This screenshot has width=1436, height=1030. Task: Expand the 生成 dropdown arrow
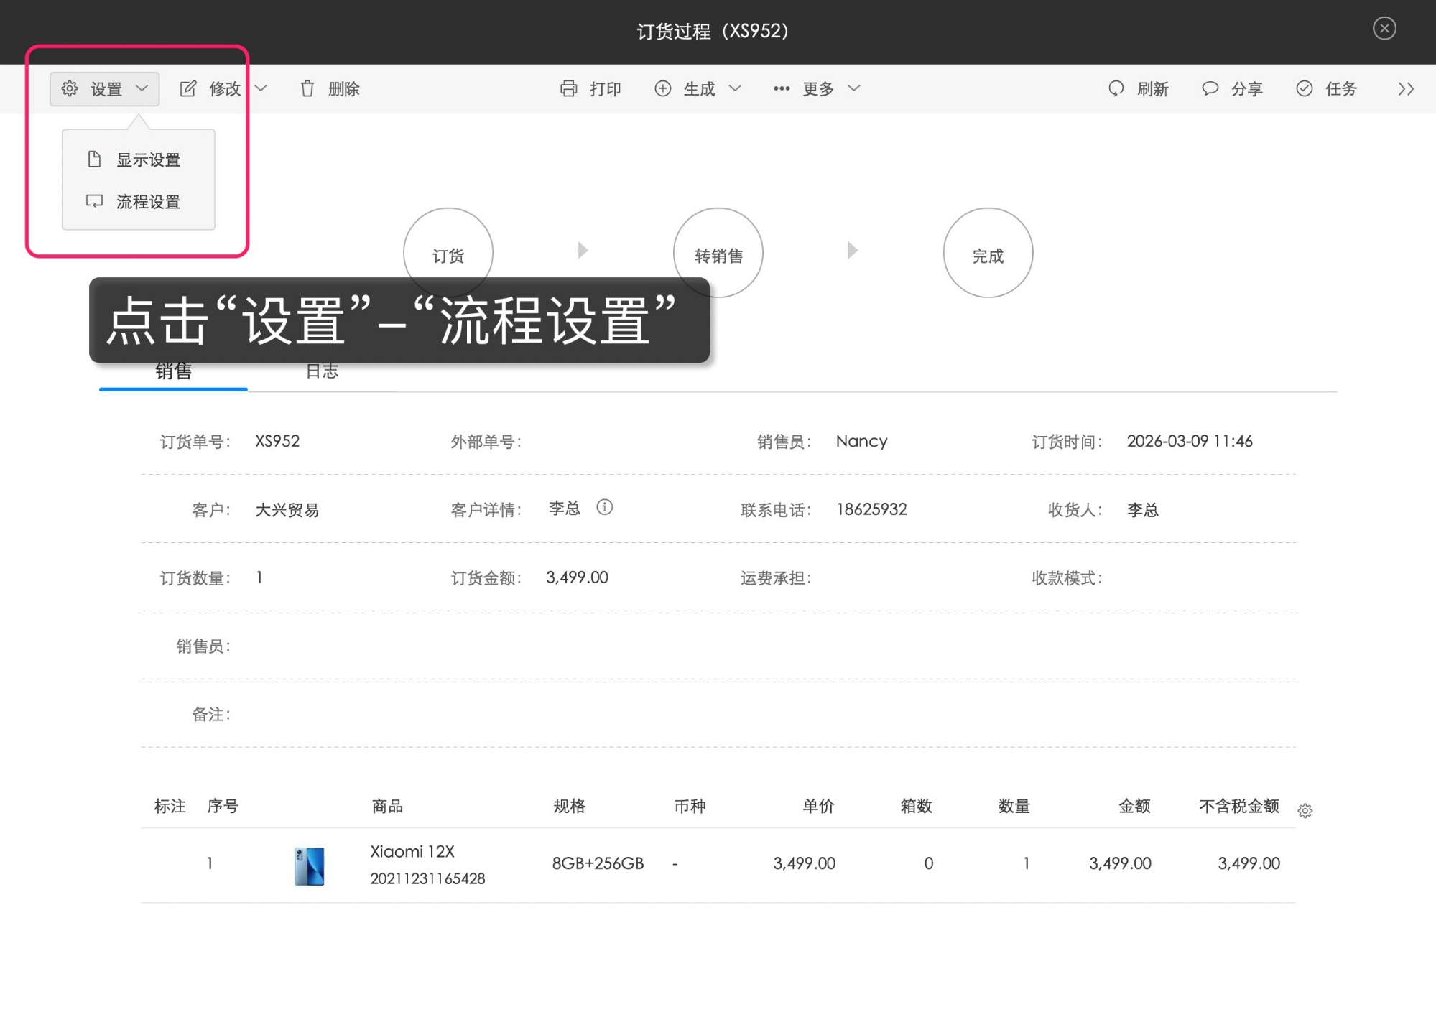[x=736, y=88]
